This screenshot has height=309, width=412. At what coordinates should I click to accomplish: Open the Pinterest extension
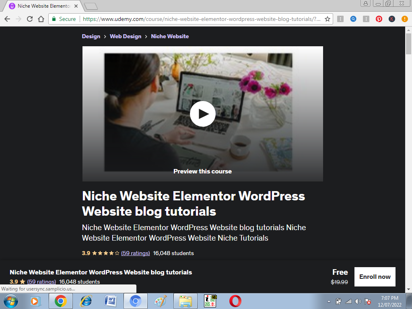(x=379, y=19)
